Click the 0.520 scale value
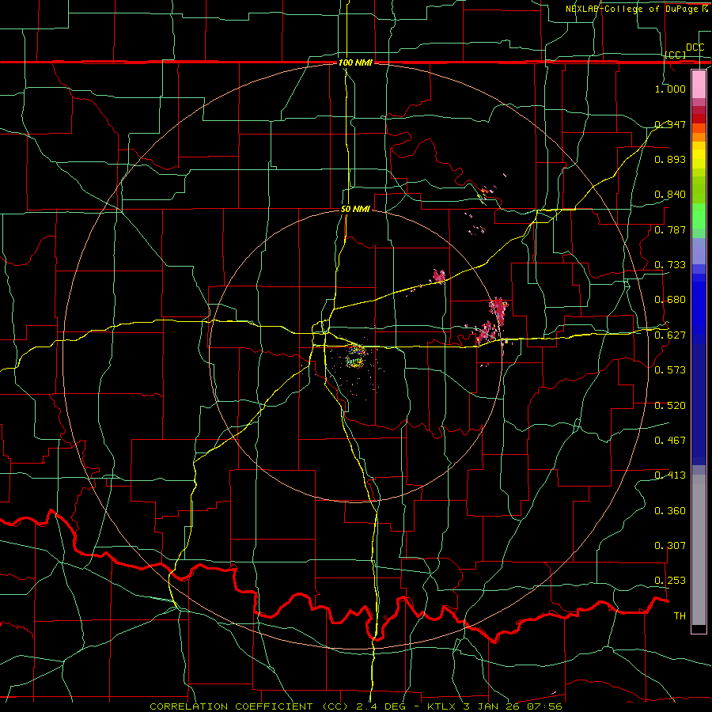The image size is (712, 712). tap(670, 406)
